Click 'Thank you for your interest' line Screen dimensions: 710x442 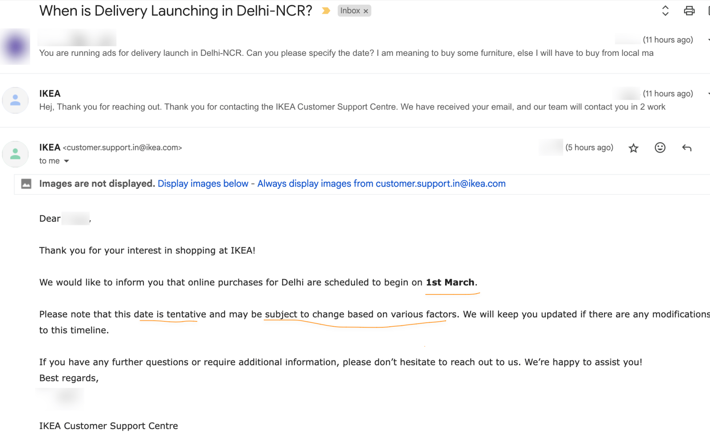click(x=147, y=250)
